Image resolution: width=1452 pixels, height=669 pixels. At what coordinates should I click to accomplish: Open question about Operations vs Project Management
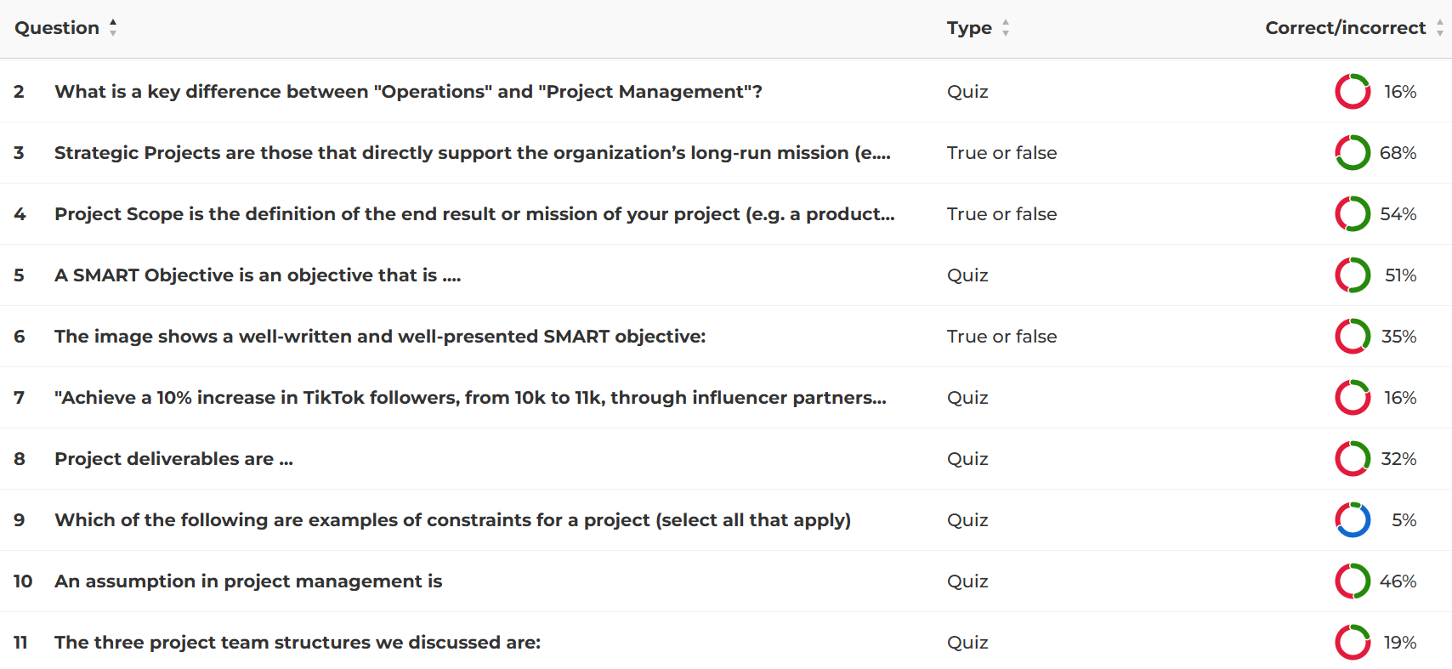tap(408, 92)
